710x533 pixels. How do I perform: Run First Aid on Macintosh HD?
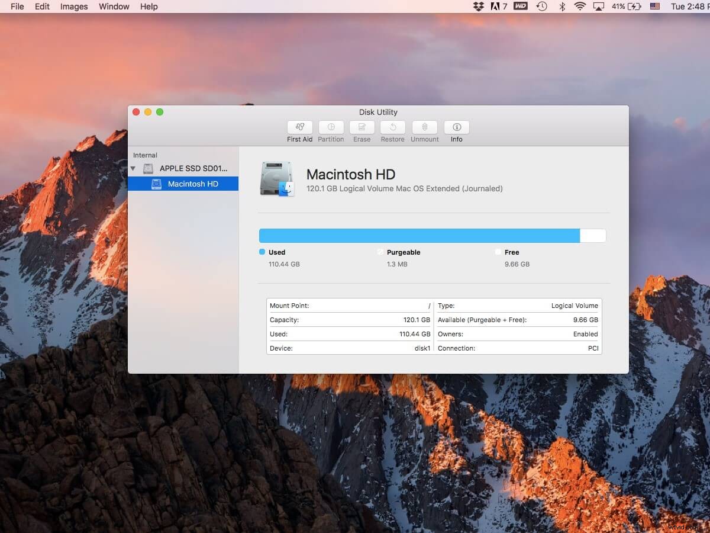point(299,130)
